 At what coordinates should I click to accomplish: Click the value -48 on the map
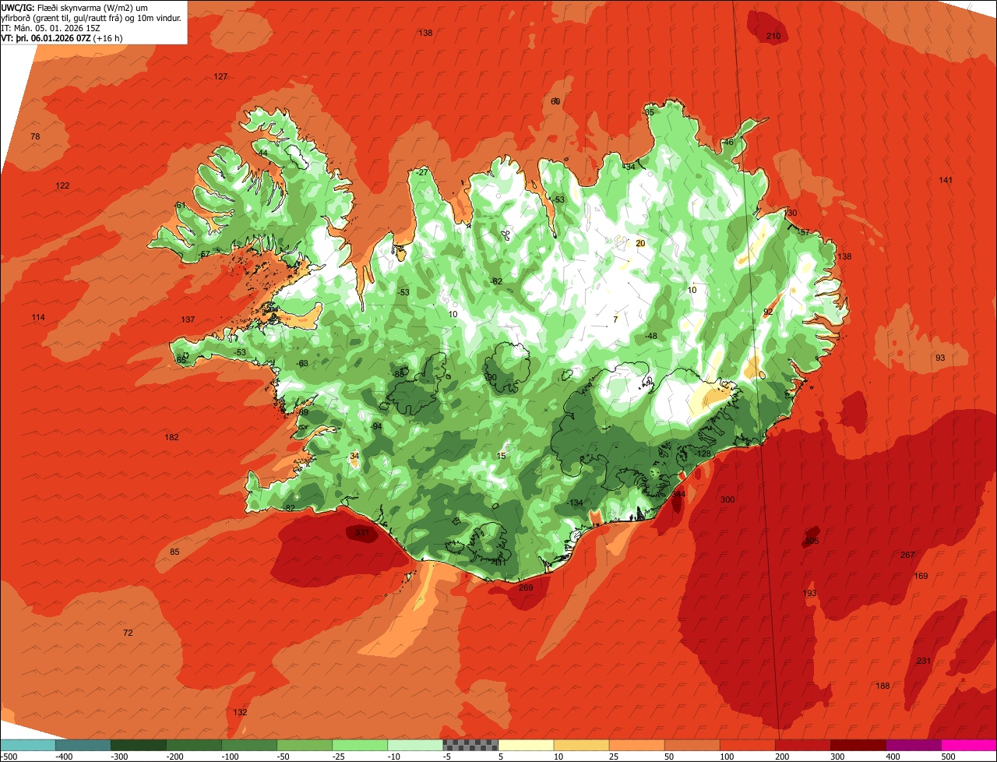coord(651,336)
